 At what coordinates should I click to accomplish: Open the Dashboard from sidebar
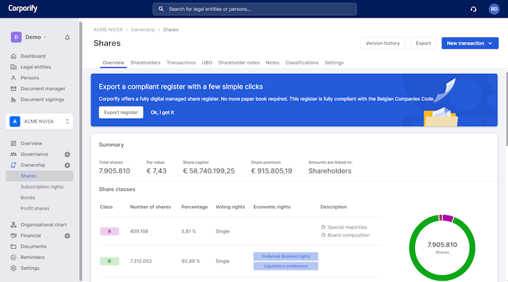(x=33, y=56)
